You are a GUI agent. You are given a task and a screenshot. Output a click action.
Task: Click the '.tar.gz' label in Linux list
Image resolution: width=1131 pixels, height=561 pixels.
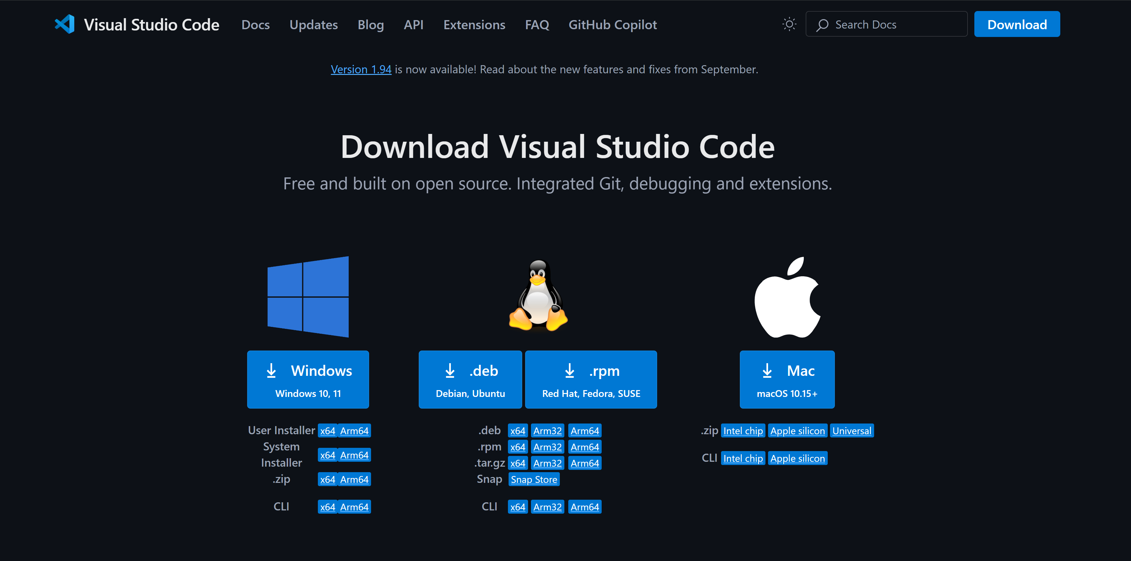pyautogui.click(x=489, y=463)
